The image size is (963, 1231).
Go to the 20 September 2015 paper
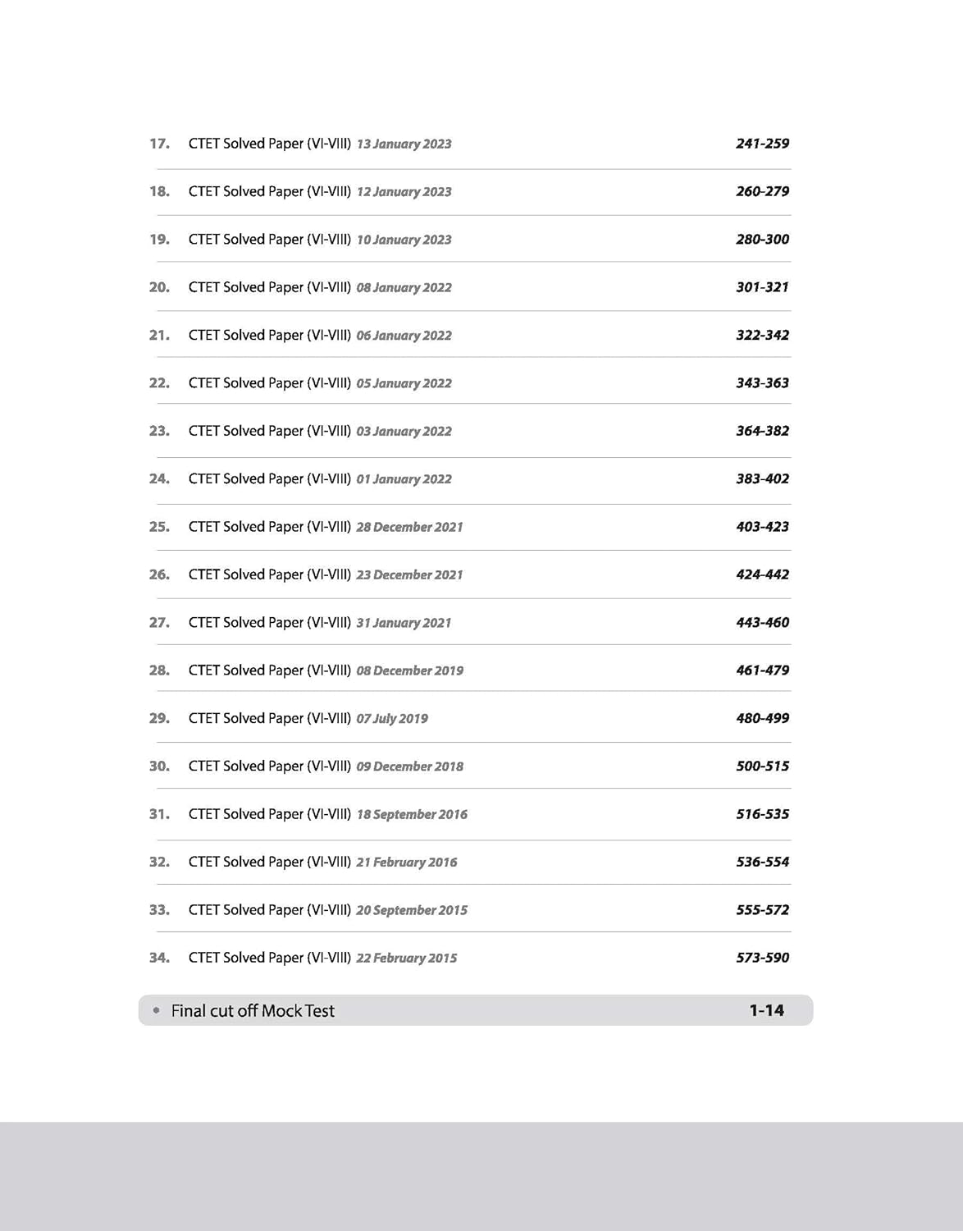coord(328,910)
